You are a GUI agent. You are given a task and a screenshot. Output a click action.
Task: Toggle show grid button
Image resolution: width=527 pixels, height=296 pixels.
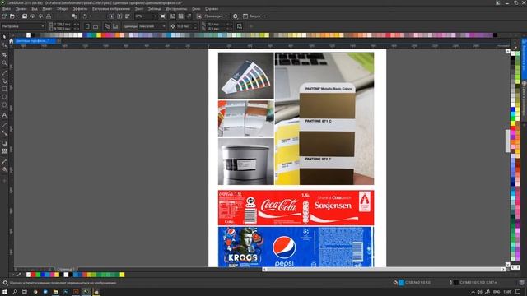(x=181, y=16)
